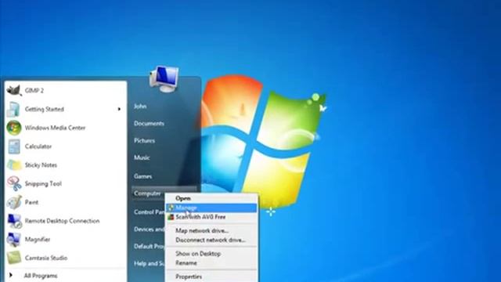Open Help and Support link

[149, 263]
